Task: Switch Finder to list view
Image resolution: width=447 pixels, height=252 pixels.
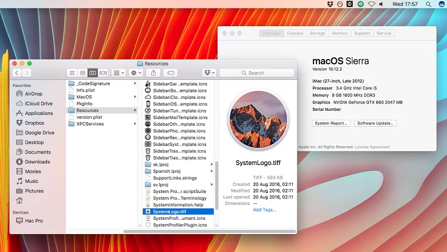Action: pos(82,73)
